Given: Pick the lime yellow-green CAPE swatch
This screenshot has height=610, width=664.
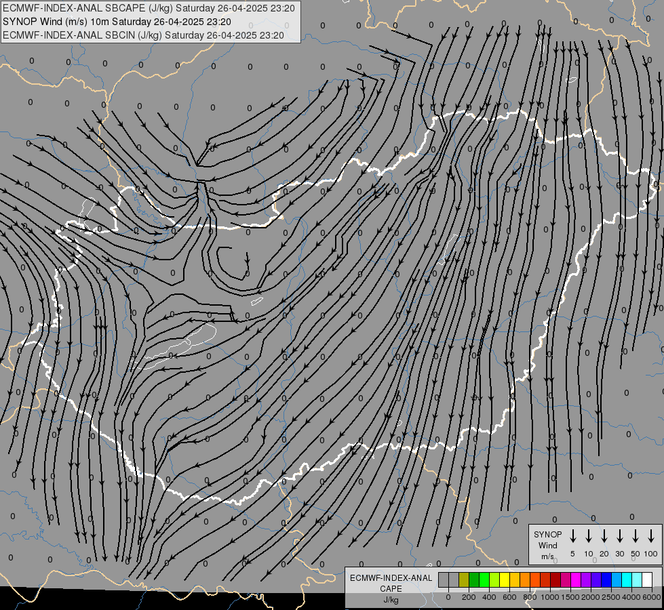Looking at the screenshot, I should (494, 579).
